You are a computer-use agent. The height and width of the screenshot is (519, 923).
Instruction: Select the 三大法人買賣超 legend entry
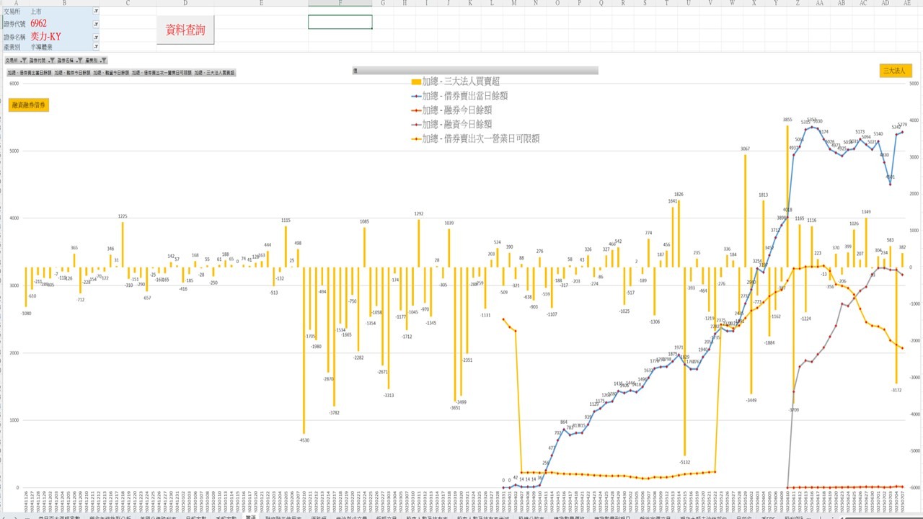tap(455, 81)
